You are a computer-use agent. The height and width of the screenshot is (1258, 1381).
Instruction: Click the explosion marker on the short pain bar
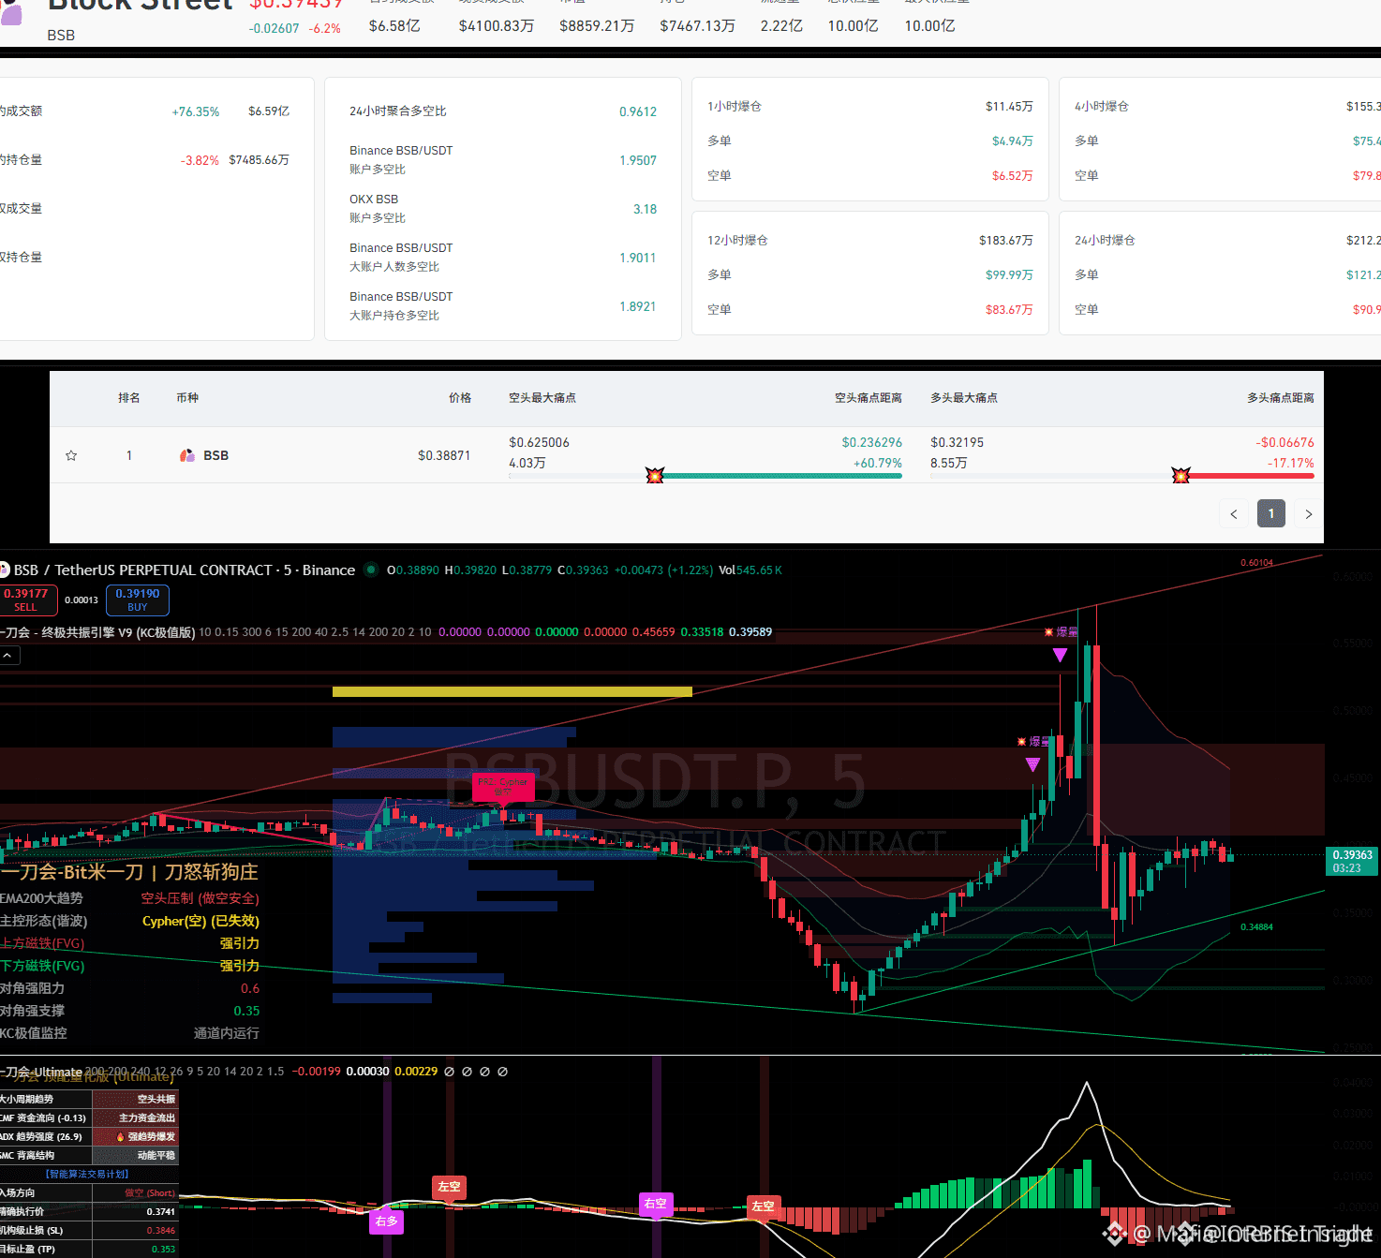[655, 475]
